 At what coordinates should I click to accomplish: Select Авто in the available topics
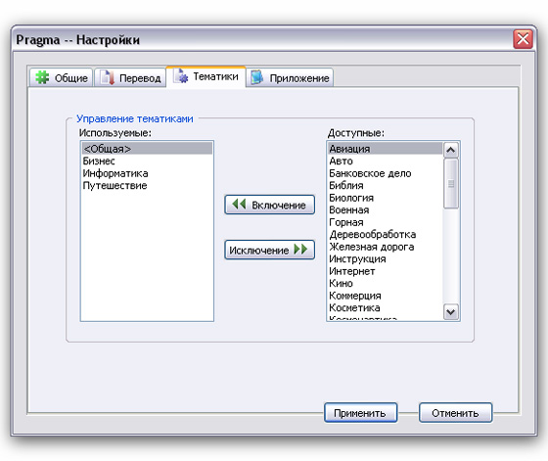coord(386,161)
